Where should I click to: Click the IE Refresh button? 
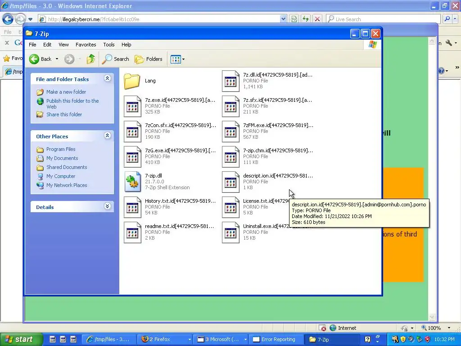[306, 19]
